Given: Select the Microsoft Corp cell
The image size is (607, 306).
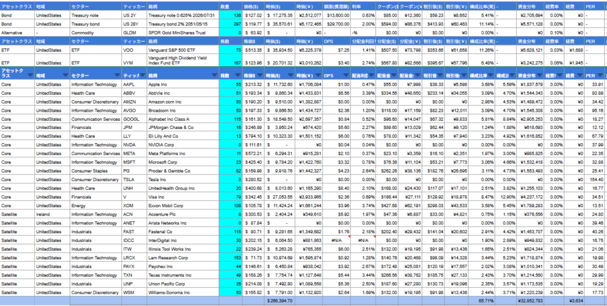Looking at the screenshot, I should (183, 162).
